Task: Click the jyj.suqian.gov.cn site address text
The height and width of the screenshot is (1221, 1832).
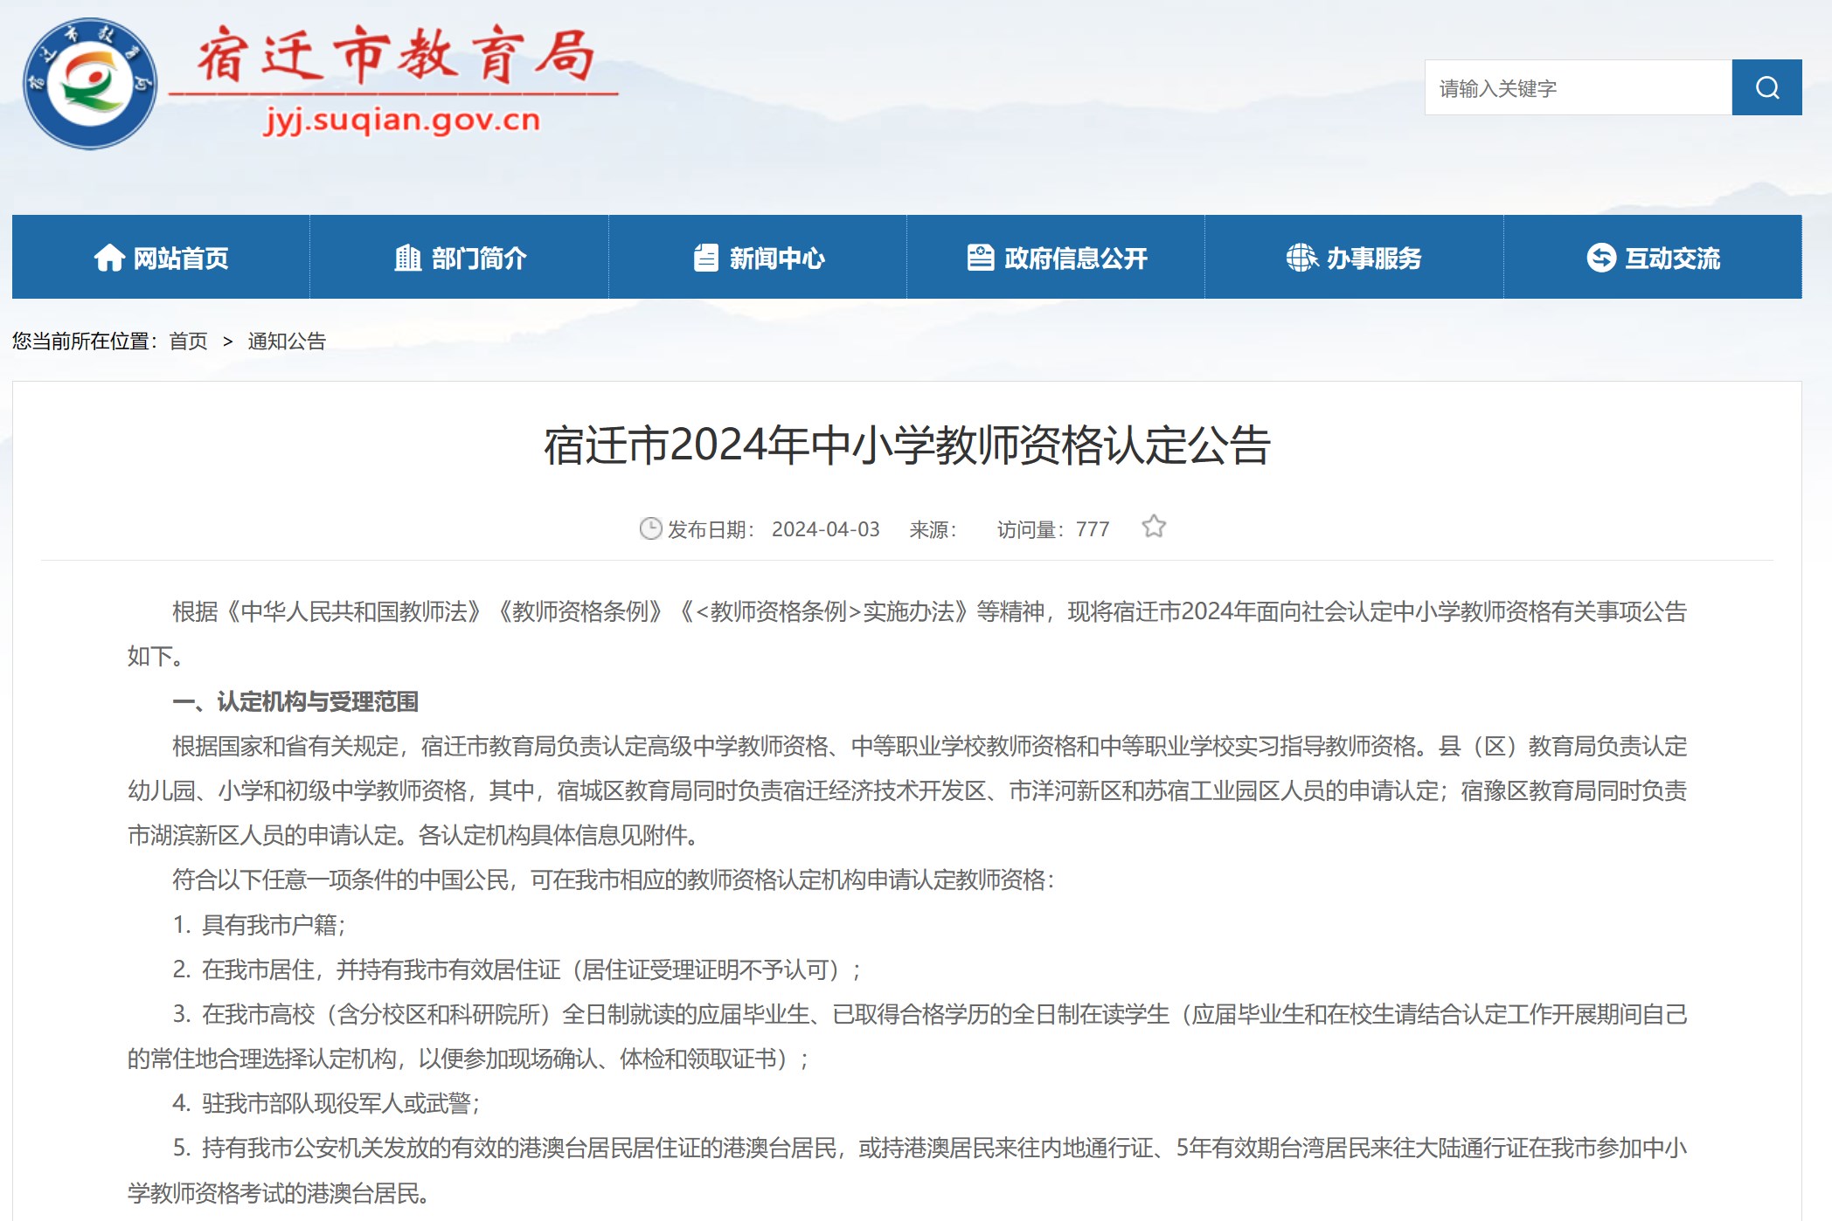Action: (402, 120)
